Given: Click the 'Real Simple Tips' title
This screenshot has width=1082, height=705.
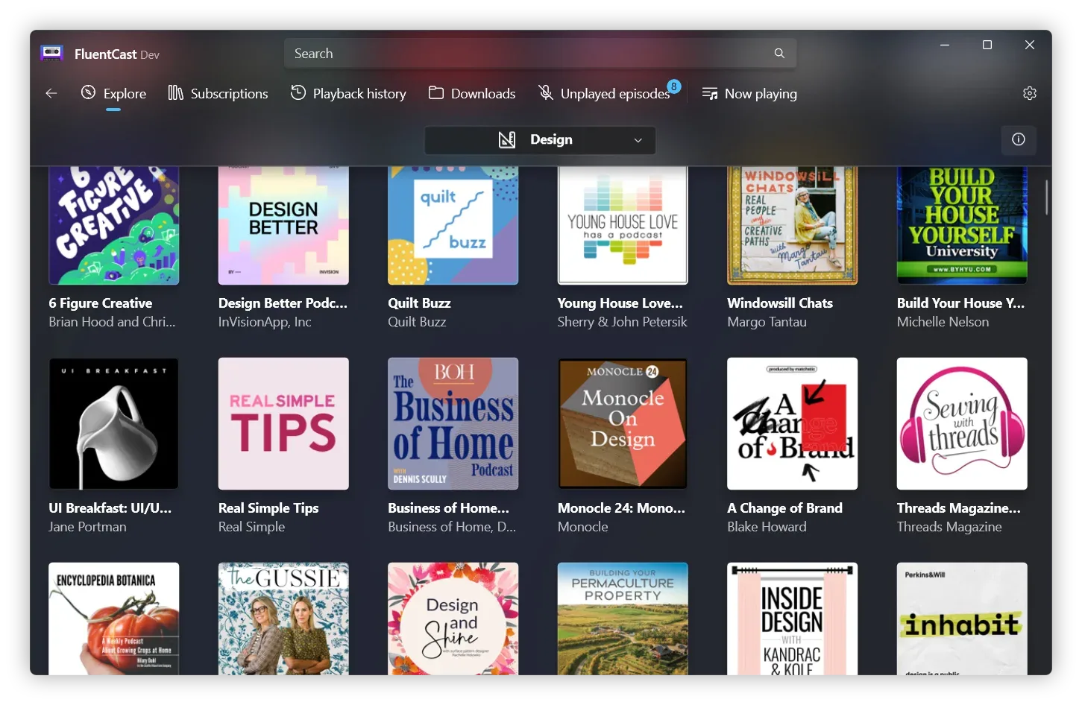Looking at the screenshot, I should point(268,508).
